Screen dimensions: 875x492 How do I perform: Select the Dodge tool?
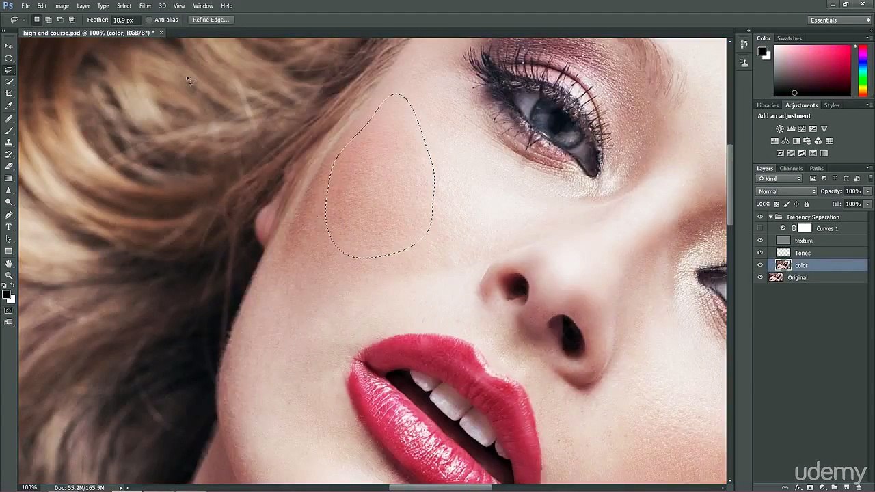pyautogui.click(x=9, y=202)
